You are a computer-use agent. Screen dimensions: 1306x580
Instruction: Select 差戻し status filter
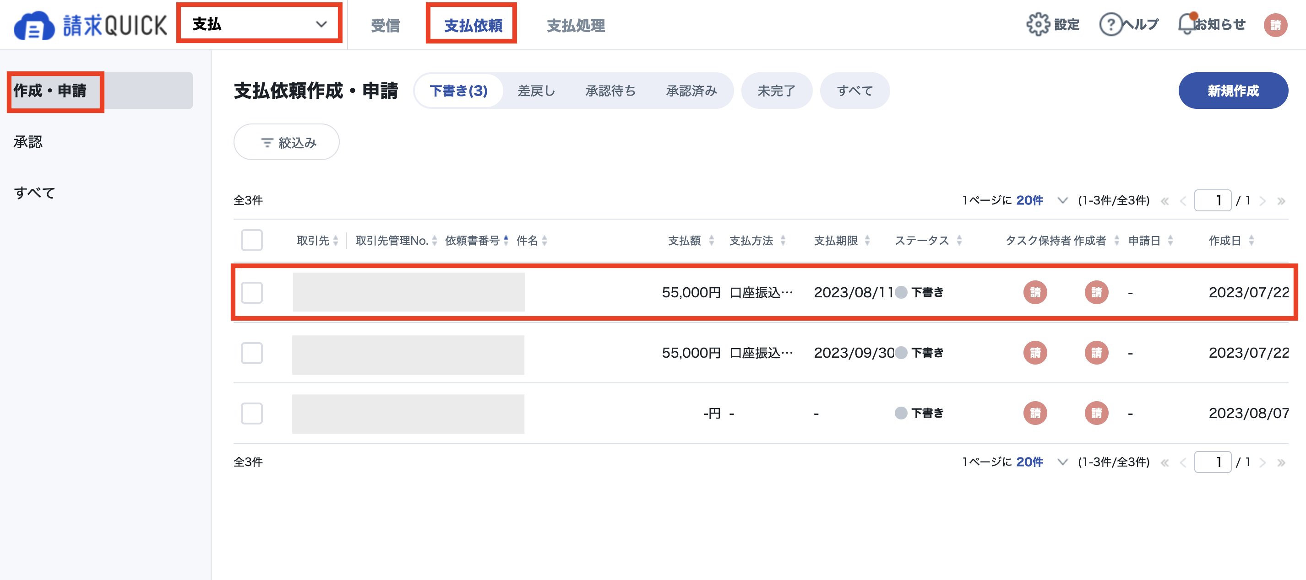(536, 91)
